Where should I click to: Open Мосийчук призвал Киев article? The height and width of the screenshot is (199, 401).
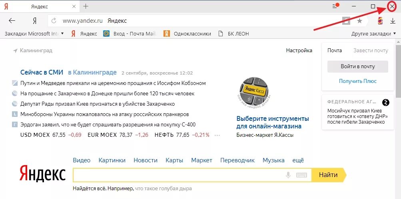pyautogui.click(x=357, y=116)
